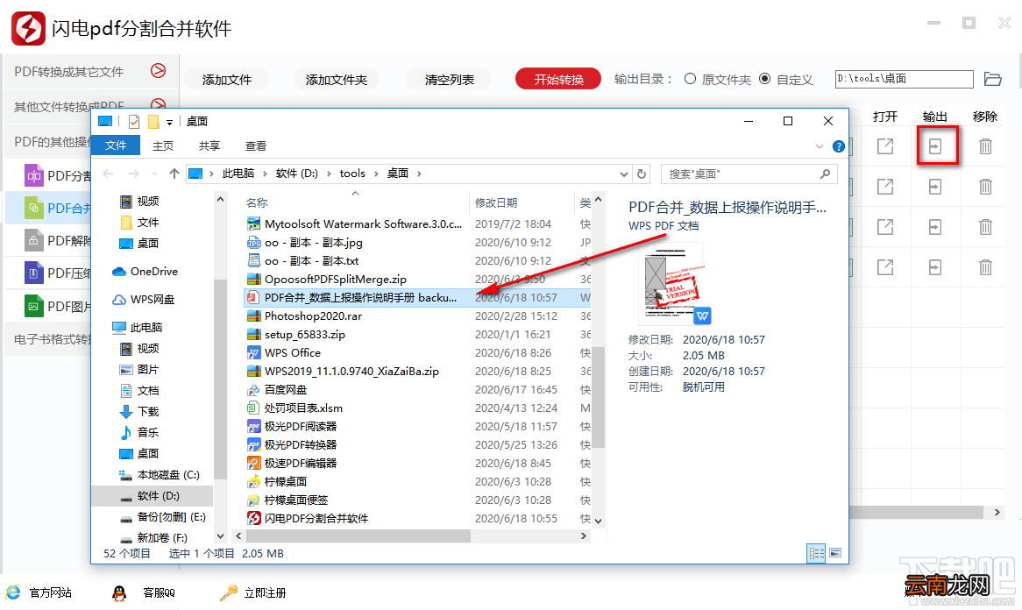Click the output icon in the first row

pyautogui.click(x=934, y=146)
